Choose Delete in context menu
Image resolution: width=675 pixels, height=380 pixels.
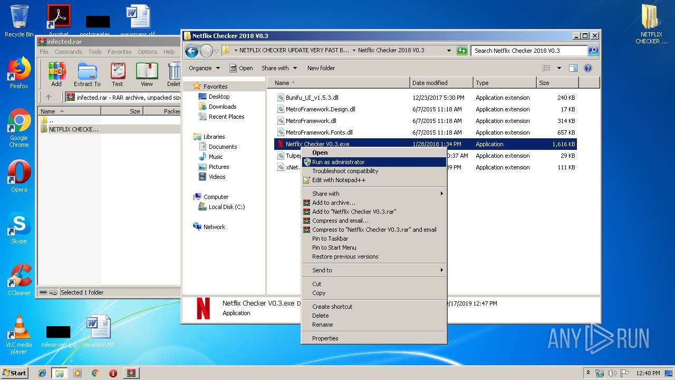374,316
